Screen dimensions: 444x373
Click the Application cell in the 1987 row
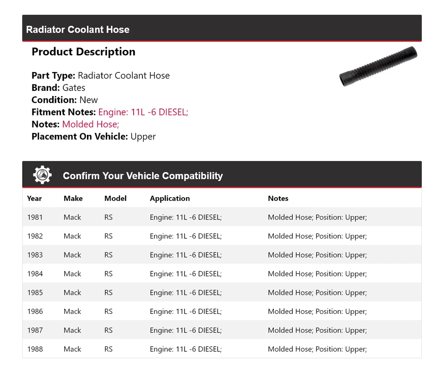pos(186,331)
